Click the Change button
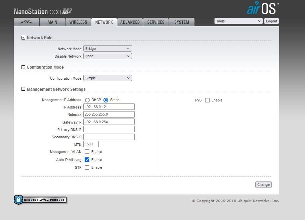This screenshot has width=305, height=220. [x=263, y=185]
